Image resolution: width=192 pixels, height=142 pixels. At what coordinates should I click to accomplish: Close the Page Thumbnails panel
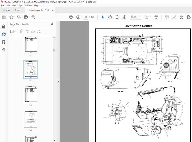52,24
